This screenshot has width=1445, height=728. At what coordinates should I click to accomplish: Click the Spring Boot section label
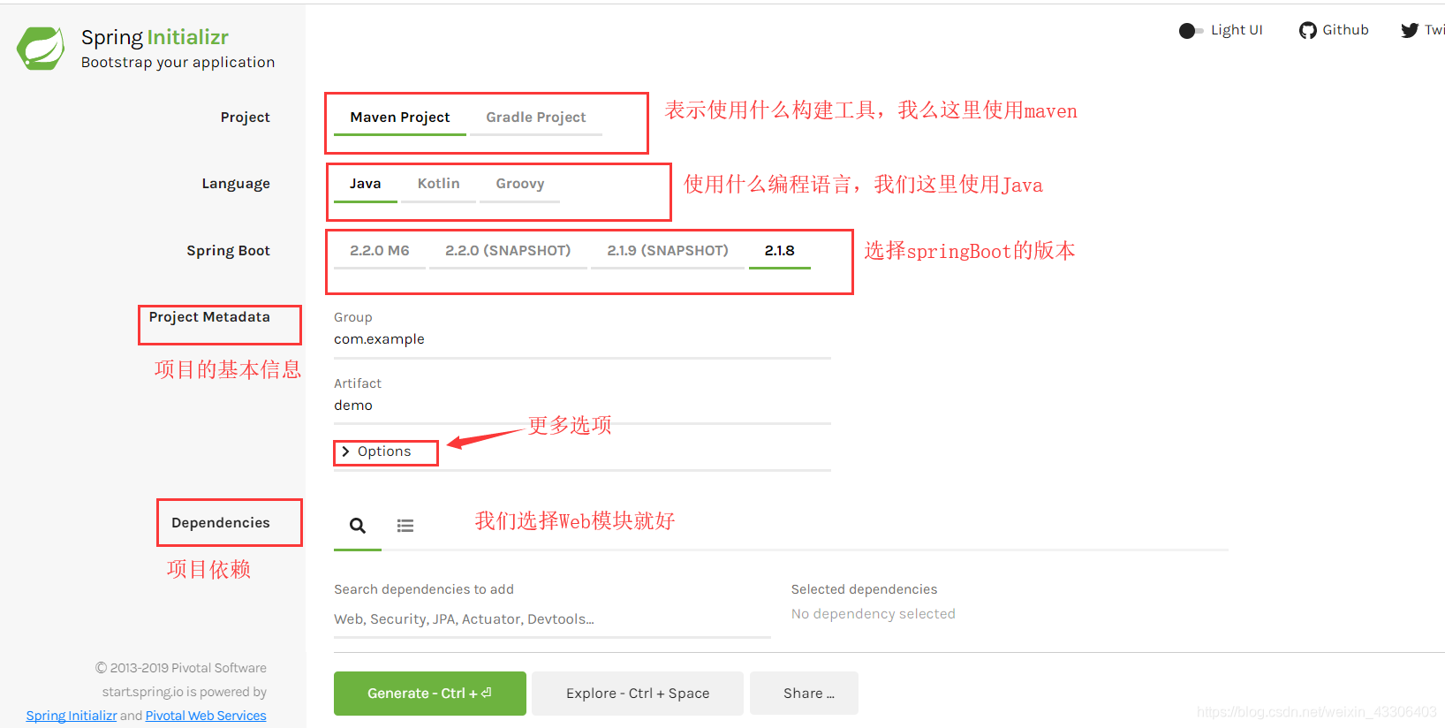pos(228,251)
